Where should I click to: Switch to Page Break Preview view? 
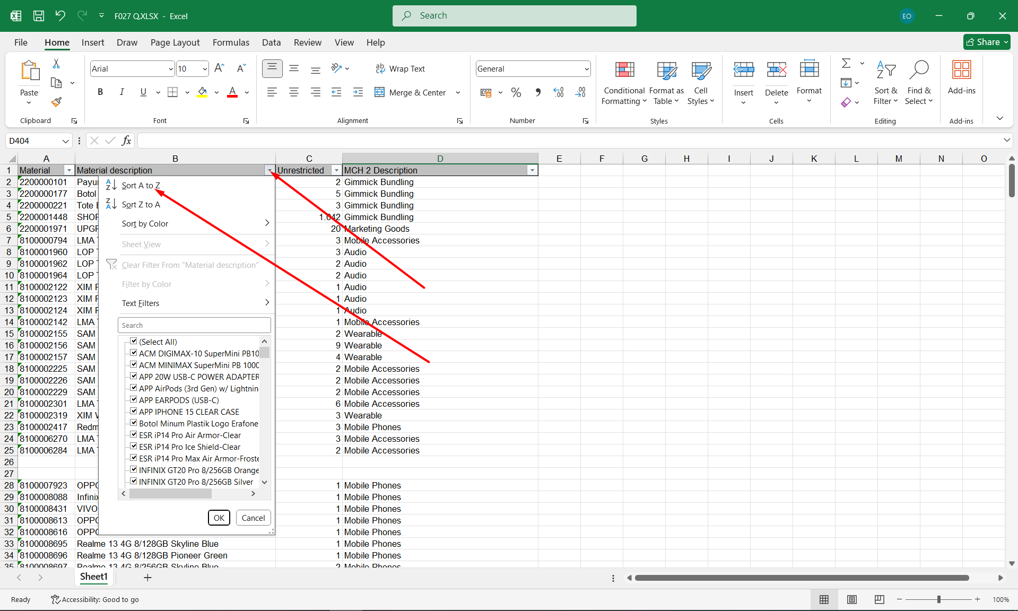tap(879, 599)
